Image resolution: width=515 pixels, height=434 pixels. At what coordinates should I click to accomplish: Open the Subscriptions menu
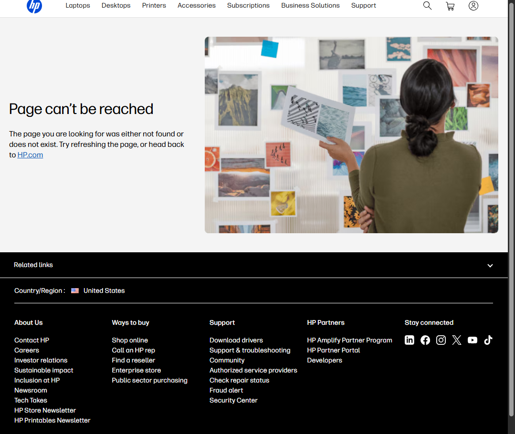coord(248,6)
